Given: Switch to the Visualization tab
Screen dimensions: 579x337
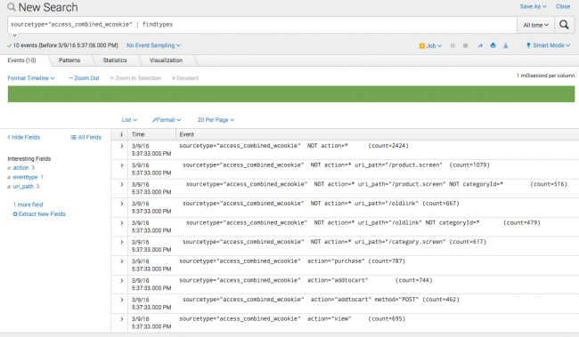Looking at the screenshot, I should 167,60.
